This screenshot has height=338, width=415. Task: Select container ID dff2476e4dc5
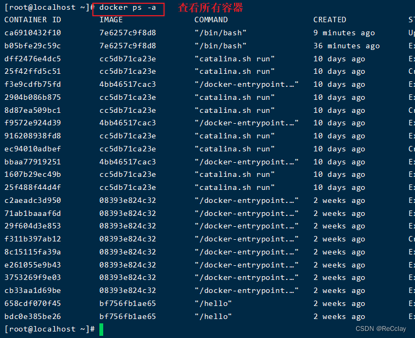click(33, 59)
